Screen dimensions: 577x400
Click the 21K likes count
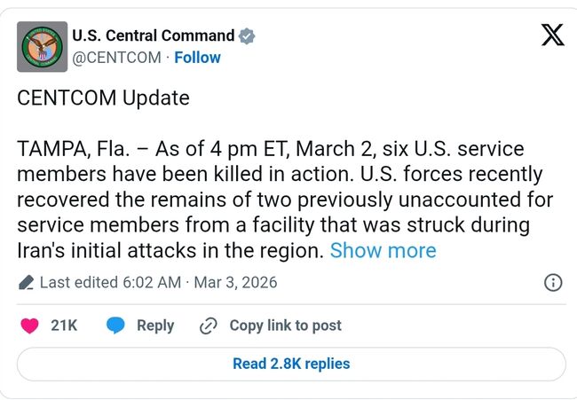tap(64, 325)
